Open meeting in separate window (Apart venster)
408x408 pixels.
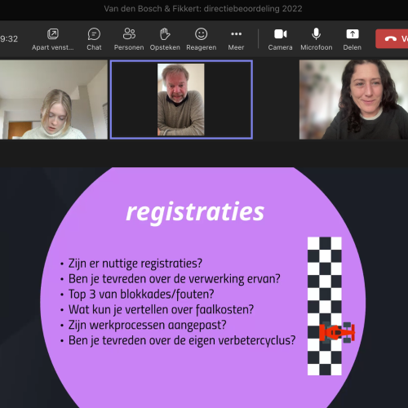point(53,39)
